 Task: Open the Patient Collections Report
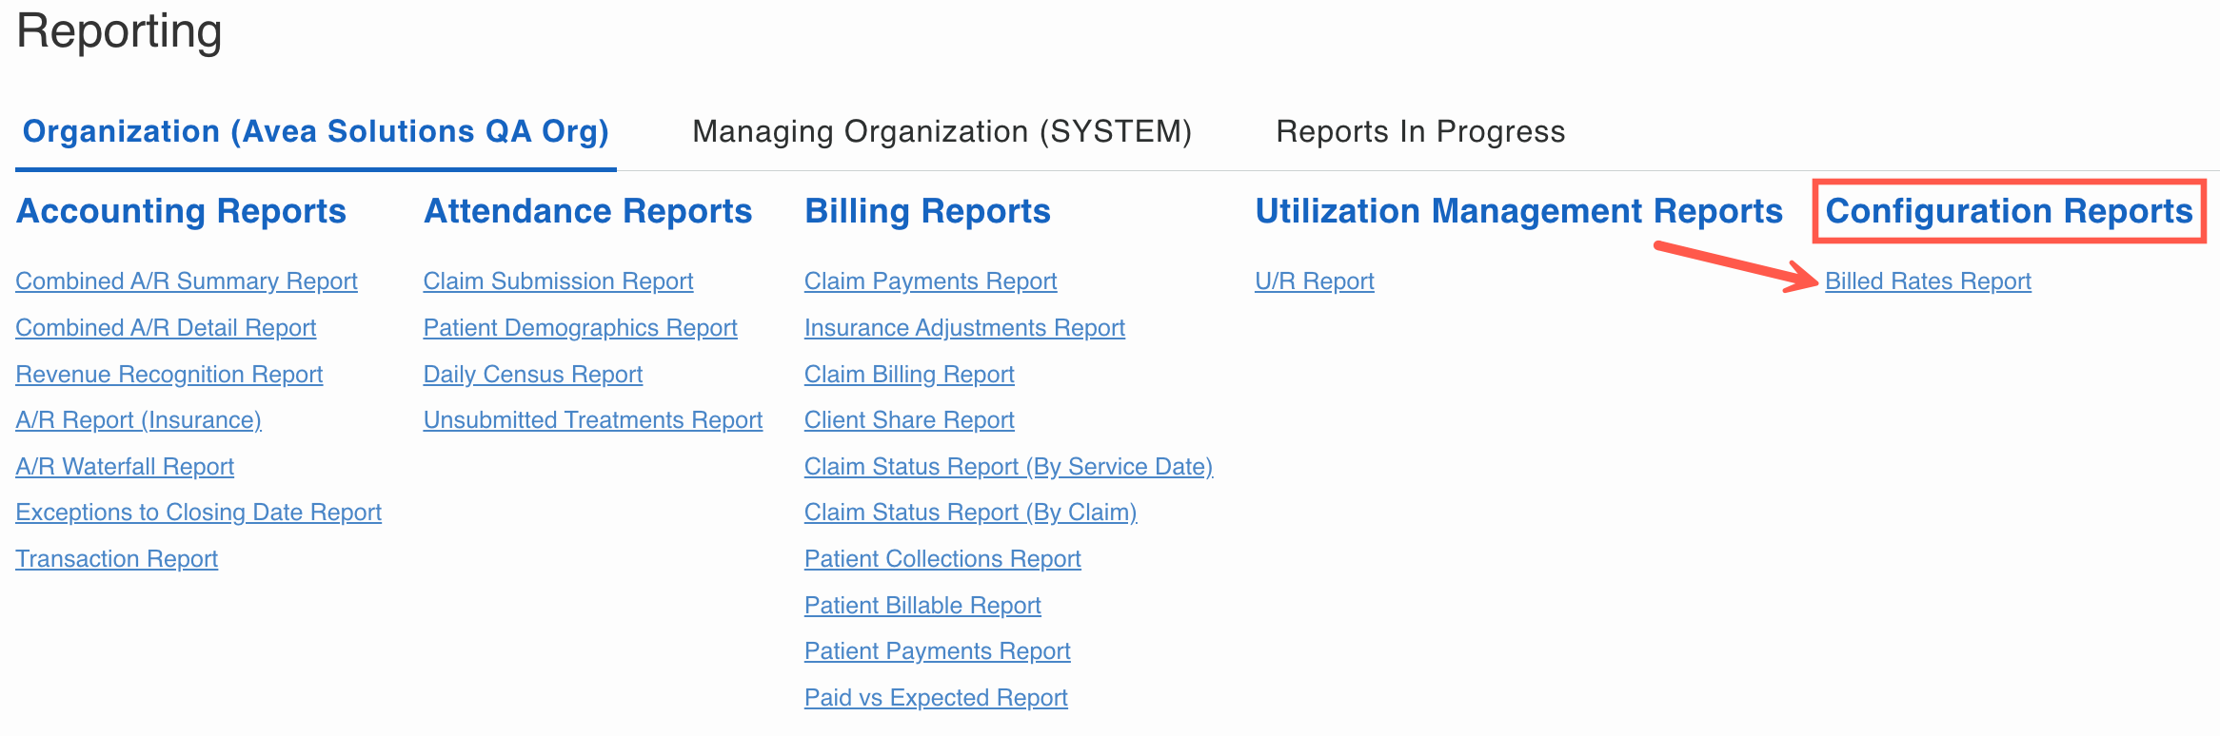[x=942, y=559]
